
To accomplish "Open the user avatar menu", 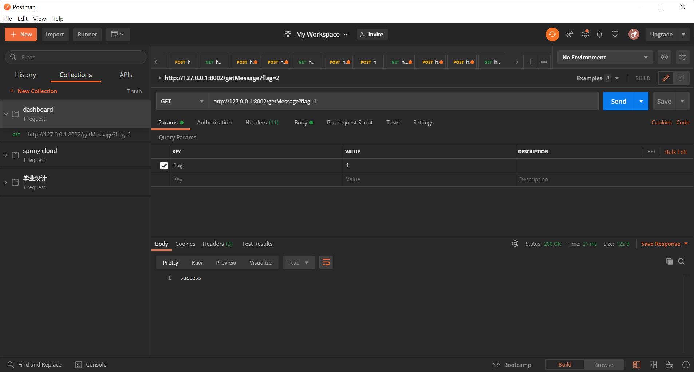I will click(634, 34).
